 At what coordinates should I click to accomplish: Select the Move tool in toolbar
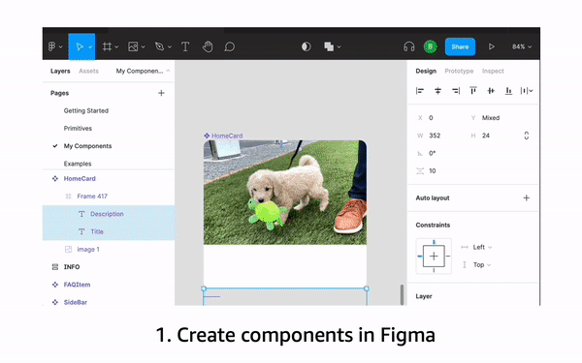pyautogui.click(x=80, y=46)
